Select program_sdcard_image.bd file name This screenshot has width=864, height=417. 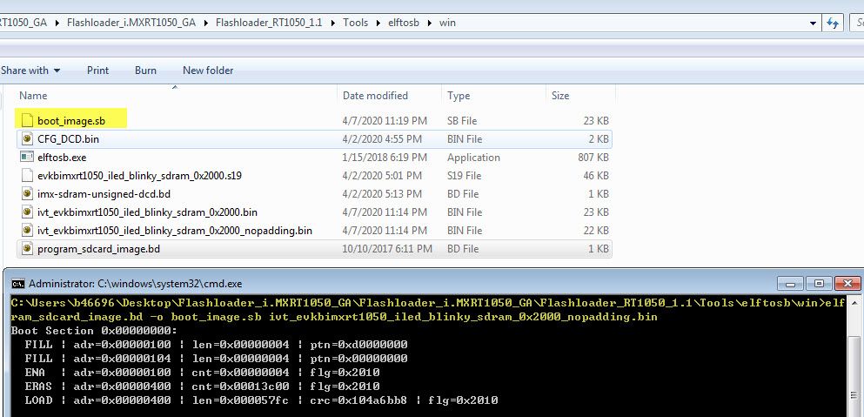pos(98,249)
